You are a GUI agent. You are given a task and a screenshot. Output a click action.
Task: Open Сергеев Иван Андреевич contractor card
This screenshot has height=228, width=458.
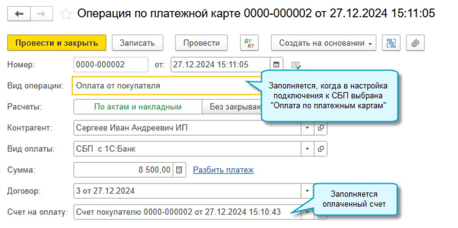point(321,128)
